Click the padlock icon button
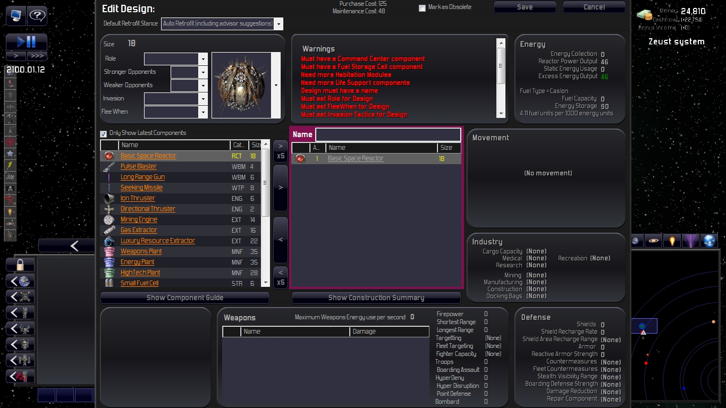This screenshot has height=408, width=726. (x=20, y=265)
